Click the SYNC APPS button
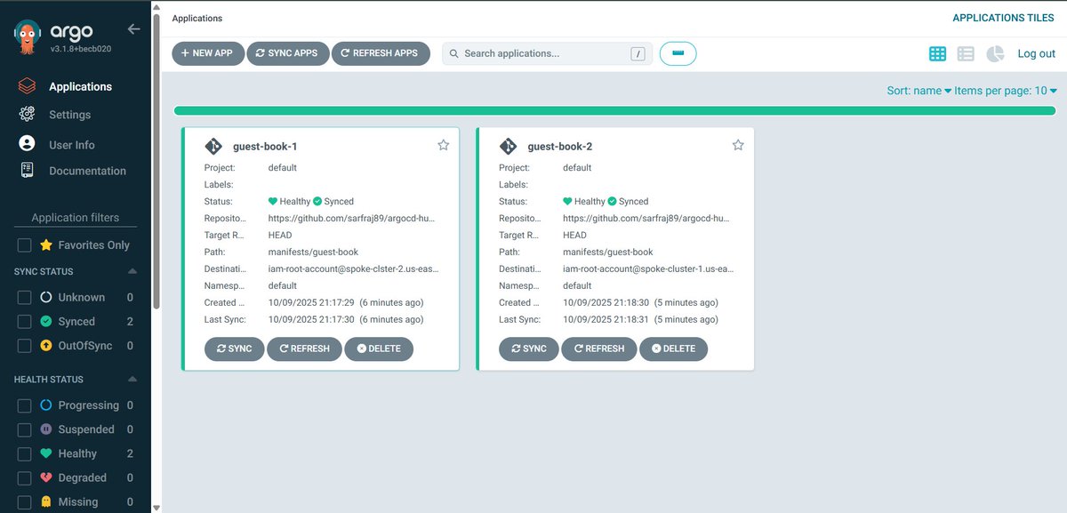The image size is (1067, 513). [x=287, y=53]
